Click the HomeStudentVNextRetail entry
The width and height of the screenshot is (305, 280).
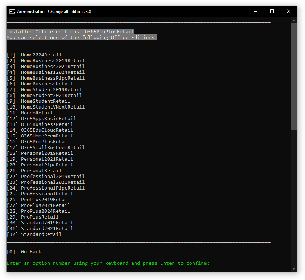53,107
